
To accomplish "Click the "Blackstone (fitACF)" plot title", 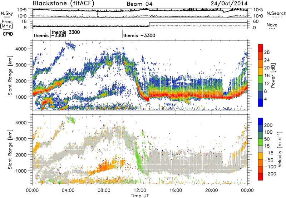I will (x=64, y=4).
